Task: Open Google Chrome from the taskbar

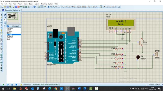Action: [56, 88]
